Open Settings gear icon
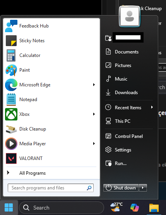The image size is (166, 215). tap(108, 150)
